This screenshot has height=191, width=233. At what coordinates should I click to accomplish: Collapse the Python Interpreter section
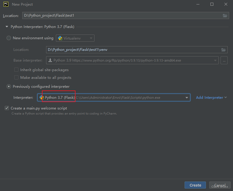click(x=7, y=27)
